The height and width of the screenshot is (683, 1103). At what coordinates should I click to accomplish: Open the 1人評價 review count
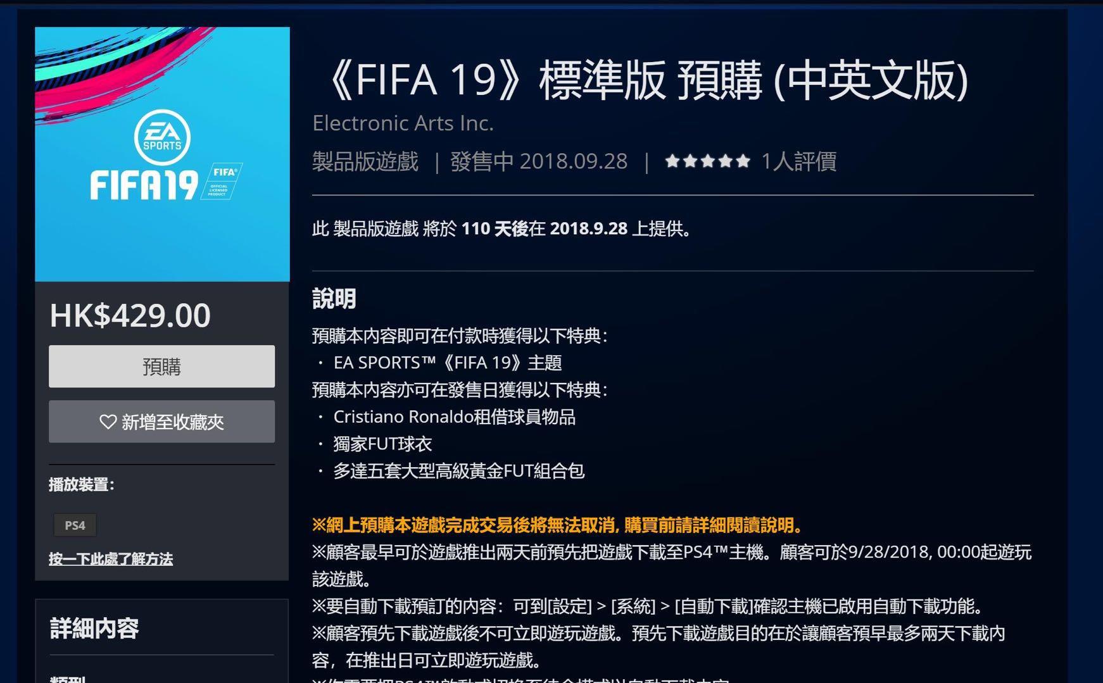point(798,161)
